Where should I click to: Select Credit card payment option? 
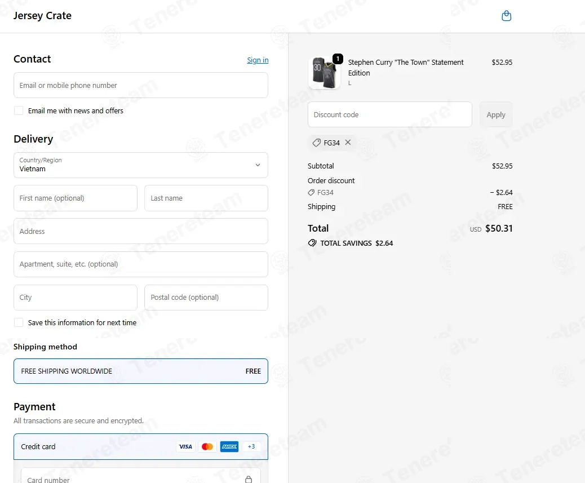[x=141, y=446]
